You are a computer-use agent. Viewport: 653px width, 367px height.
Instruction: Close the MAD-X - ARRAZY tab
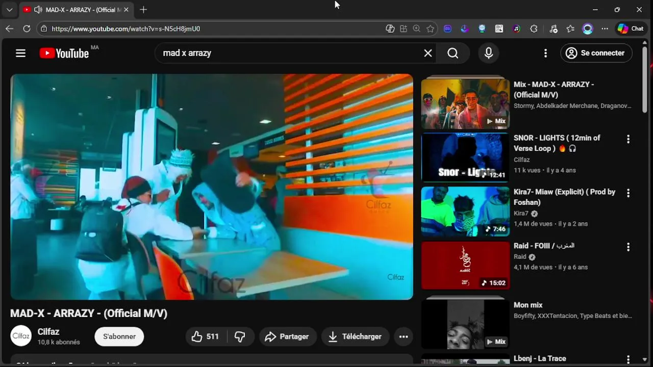(x=126, y=10)
